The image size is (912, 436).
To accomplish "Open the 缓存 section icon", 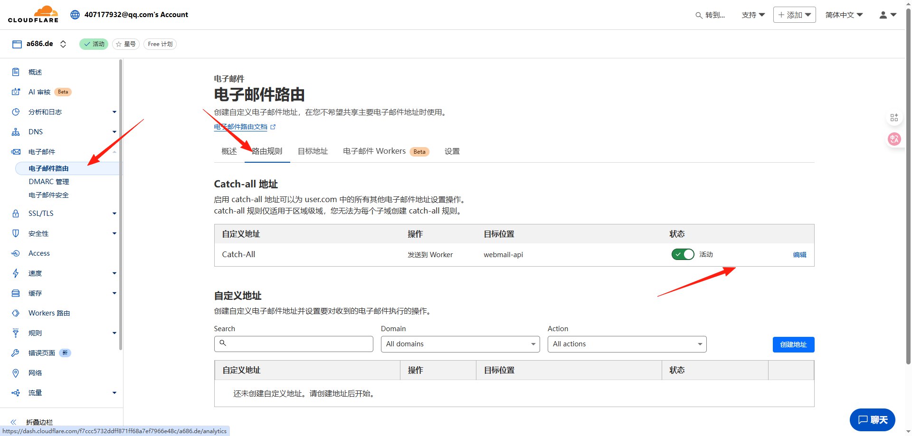I will 16,293.
